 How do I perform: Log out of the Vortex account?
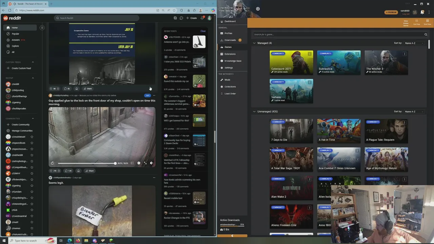[406, 14]
